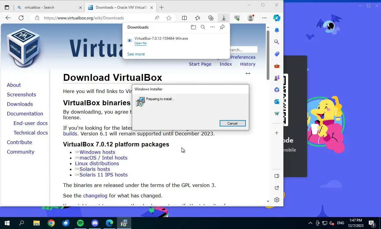Hide the sidebar using panel icon
This screenshot has height=229, width=381.
pyautogui.click(x=277, y=176)
